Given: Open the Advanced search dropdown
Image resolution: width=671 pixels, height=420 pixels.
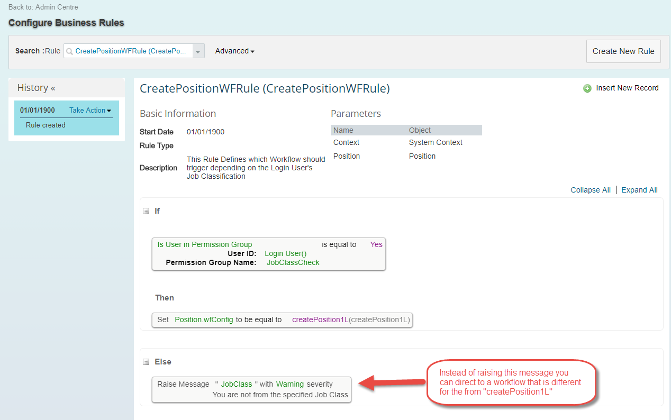Looking at the screenshot, I should coord(235,51).
